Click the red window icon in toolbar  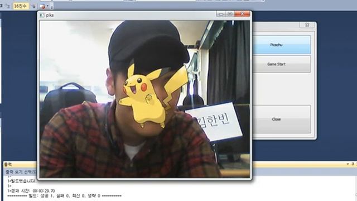(42, 6)
